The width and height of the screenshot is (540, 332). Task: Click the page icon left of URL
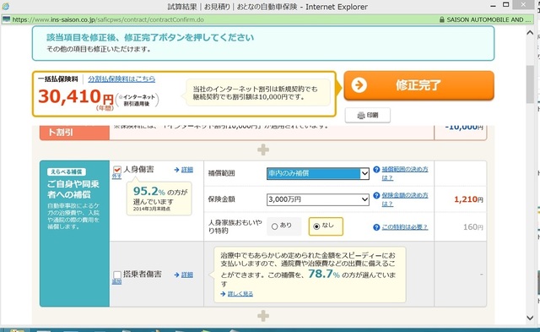click(6, 19)
